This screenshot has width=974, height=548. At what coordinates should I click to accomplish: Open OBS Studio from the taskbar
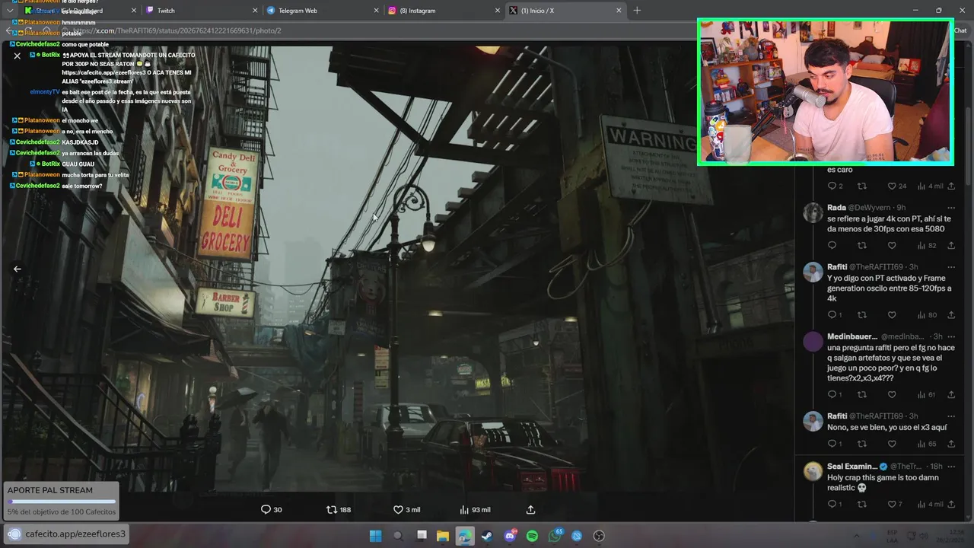click(x=599, y=536)
